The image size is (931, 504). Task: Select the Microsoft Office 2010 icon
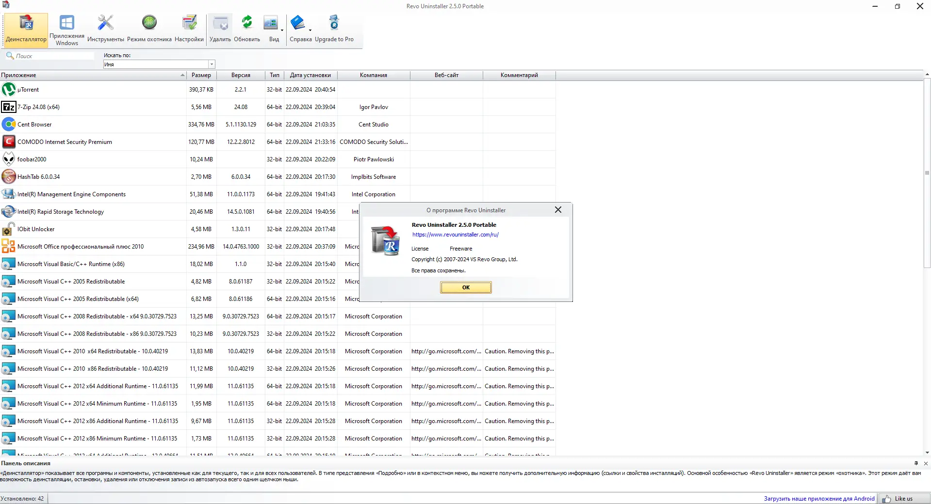coord(9,247)
